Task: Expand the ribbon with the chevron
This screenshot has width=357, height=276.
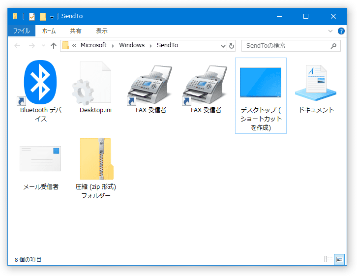Action: (x=330, y=31)
